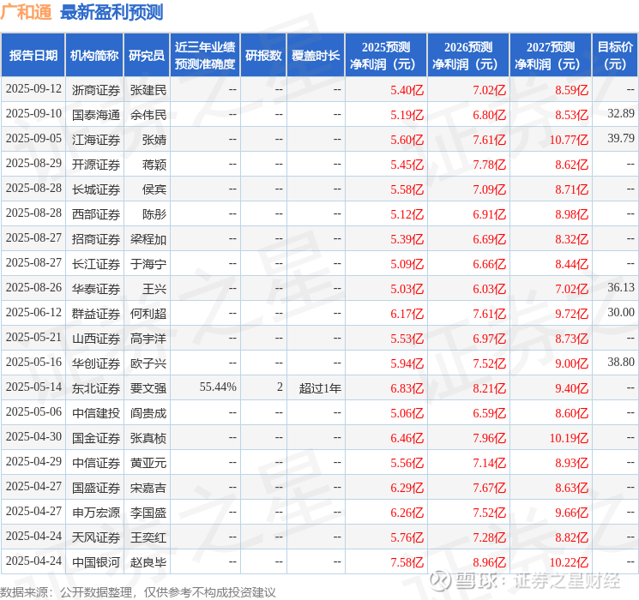This screenshot has width=639, height=600.
Task: Click 西部证券 institution cell
Action: 96,214
